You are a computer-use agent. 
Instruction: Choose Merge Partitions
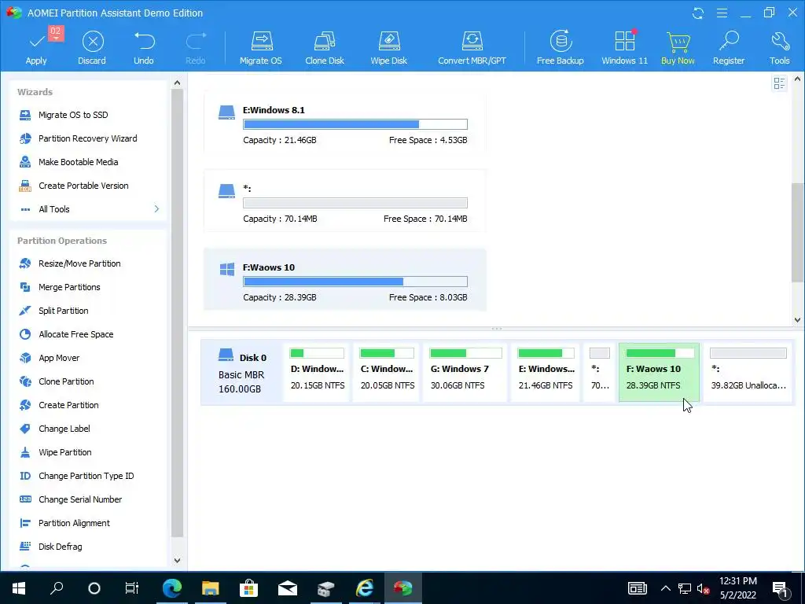pos(69,287)
